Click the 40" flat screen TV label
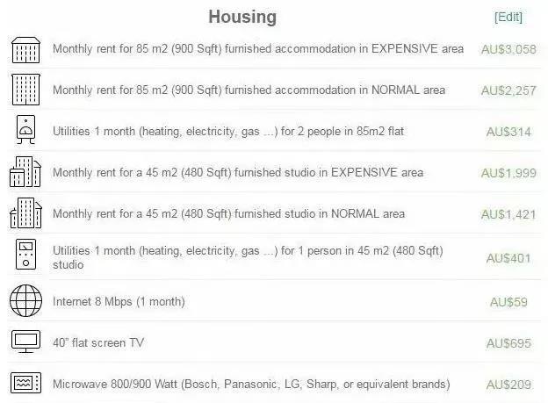 98,342
